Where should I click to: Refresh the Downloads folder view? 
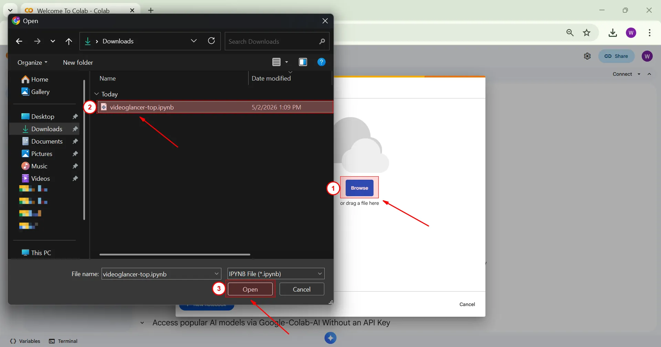[211, 41]
